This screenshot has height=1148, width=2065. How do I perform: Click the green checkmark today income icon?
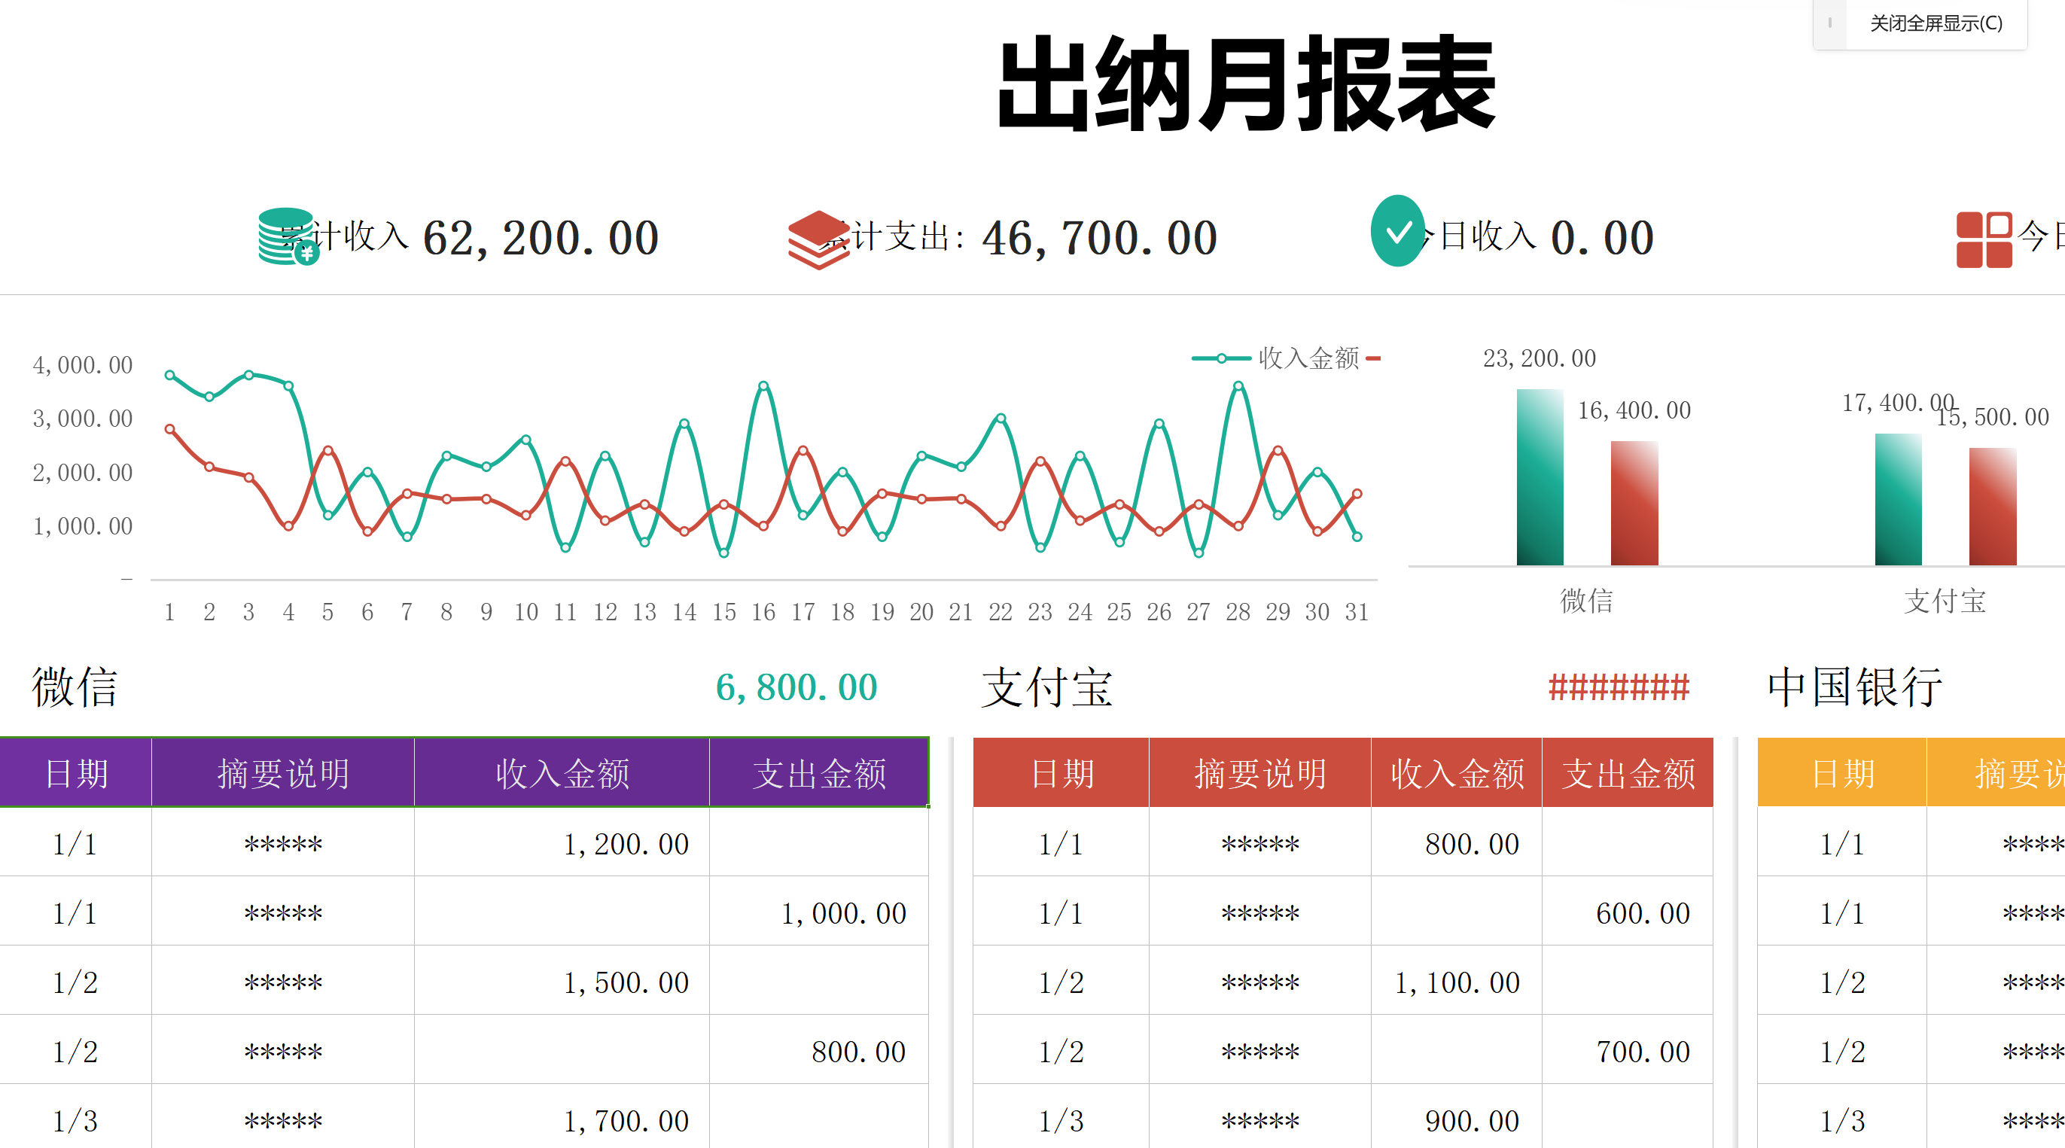click(x=1398, y=231)
